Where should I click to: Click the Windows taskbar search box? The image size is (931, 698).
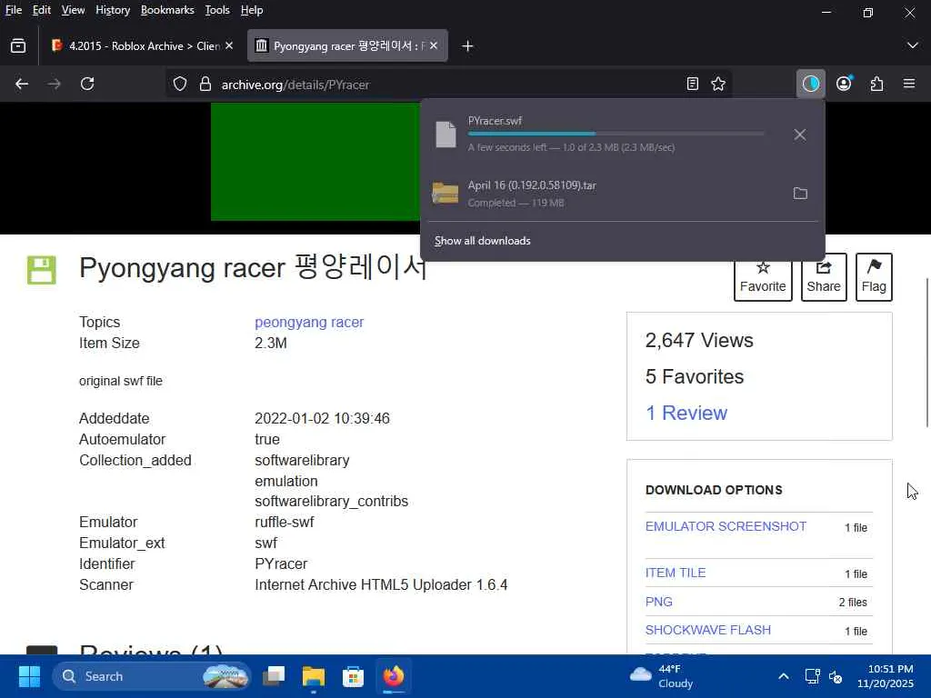[152, 676]
